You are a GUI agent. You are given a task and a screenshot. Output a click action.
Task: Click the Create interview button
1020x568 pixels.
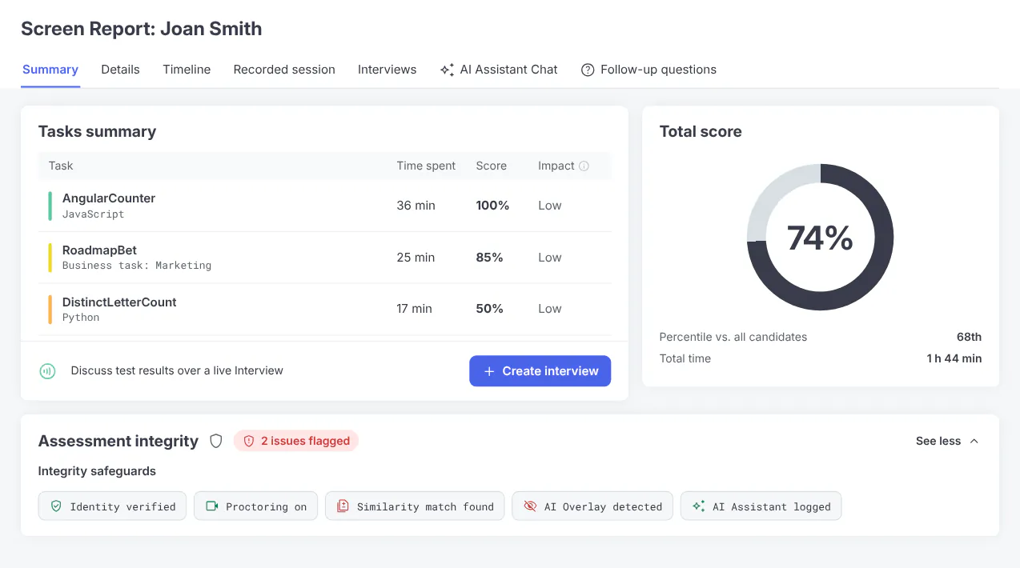[540, 371]
